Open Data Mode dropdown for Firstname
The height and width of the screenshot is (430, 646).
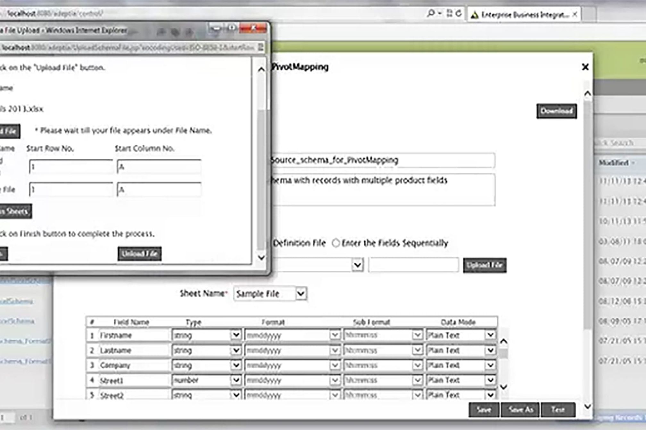point(490,335)
